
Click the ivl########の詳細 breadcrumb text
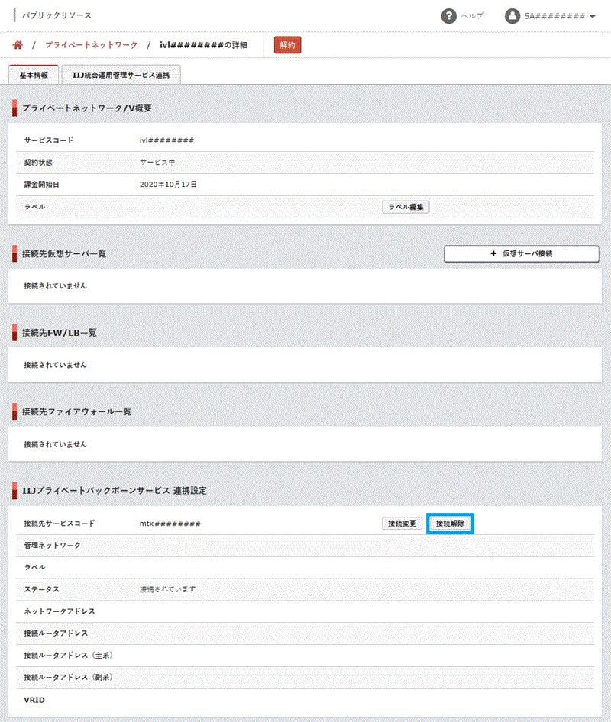pos(203,45)
